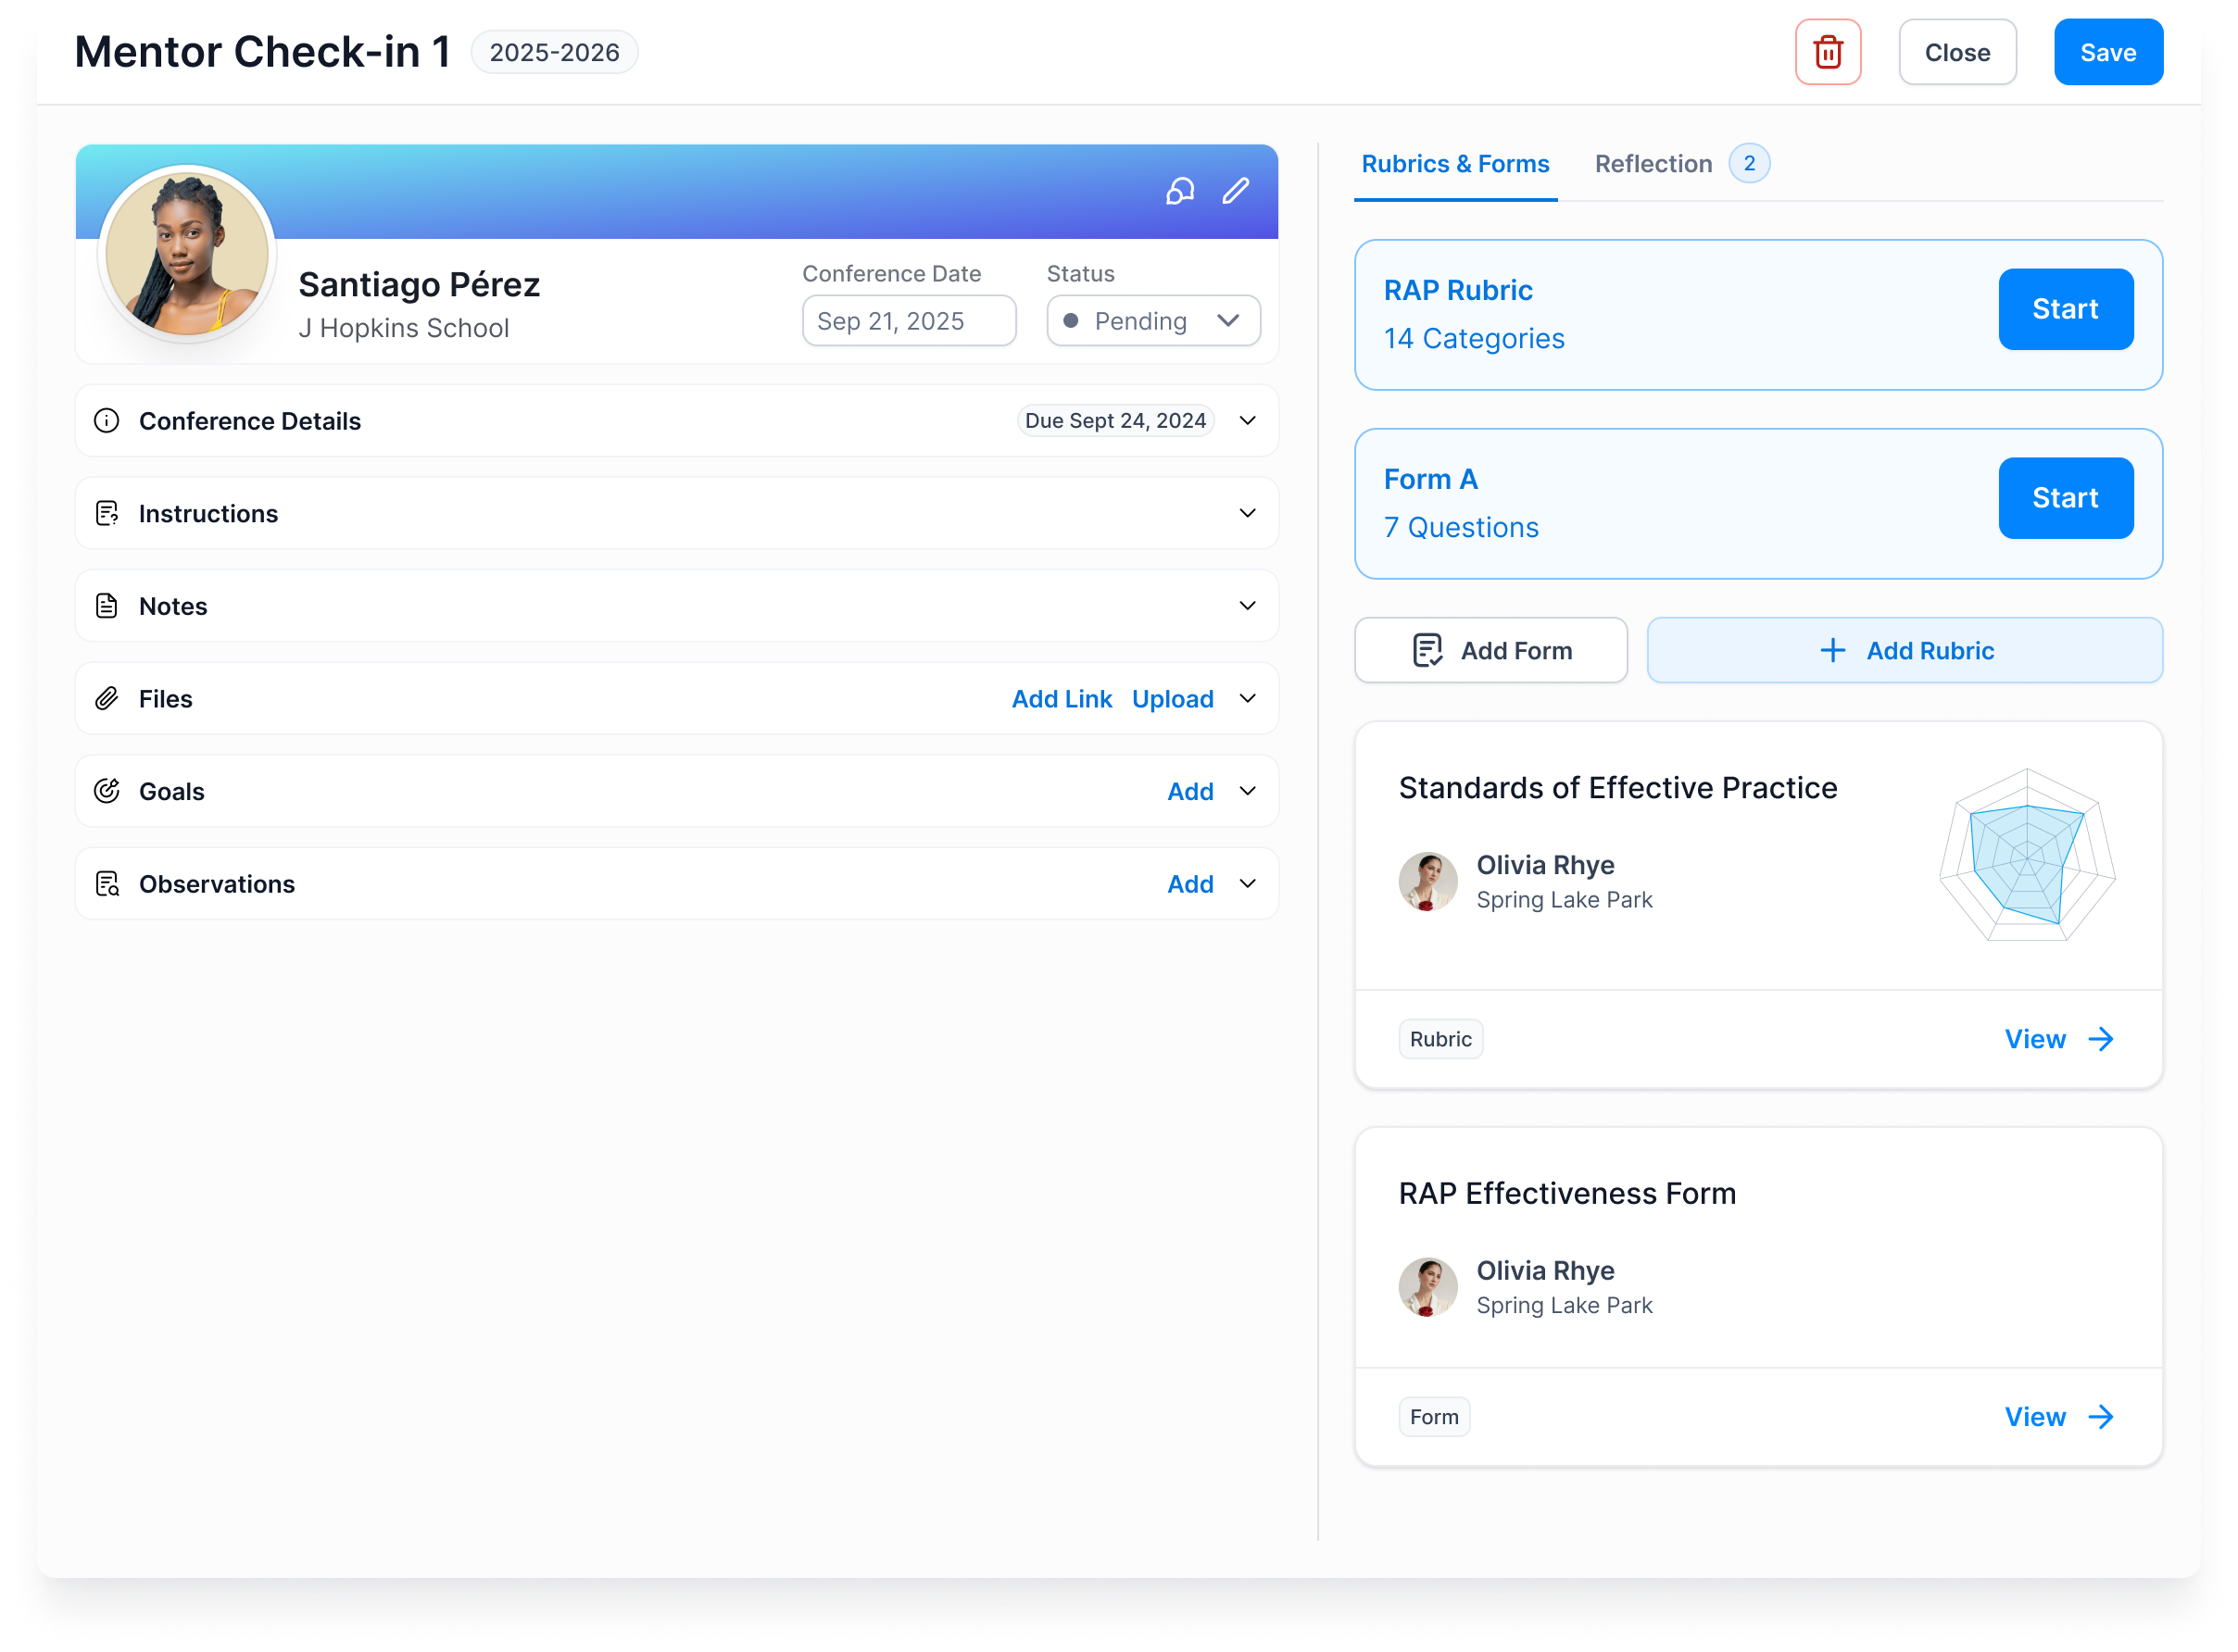Click the pencil edit icon on profile banner

pos(1236,191)
